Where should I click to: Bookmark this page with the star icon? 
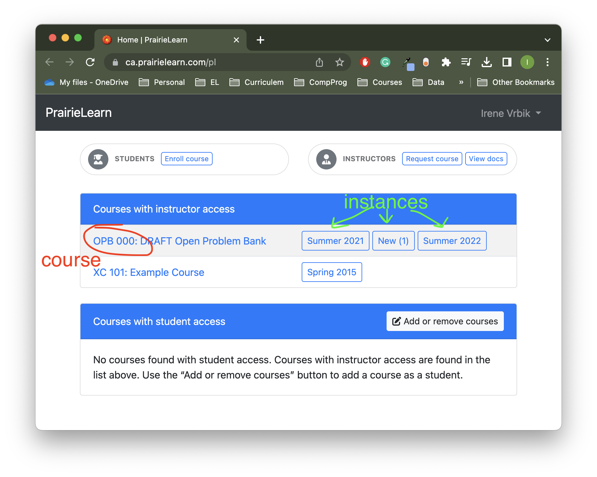click(x=340, y=62)
